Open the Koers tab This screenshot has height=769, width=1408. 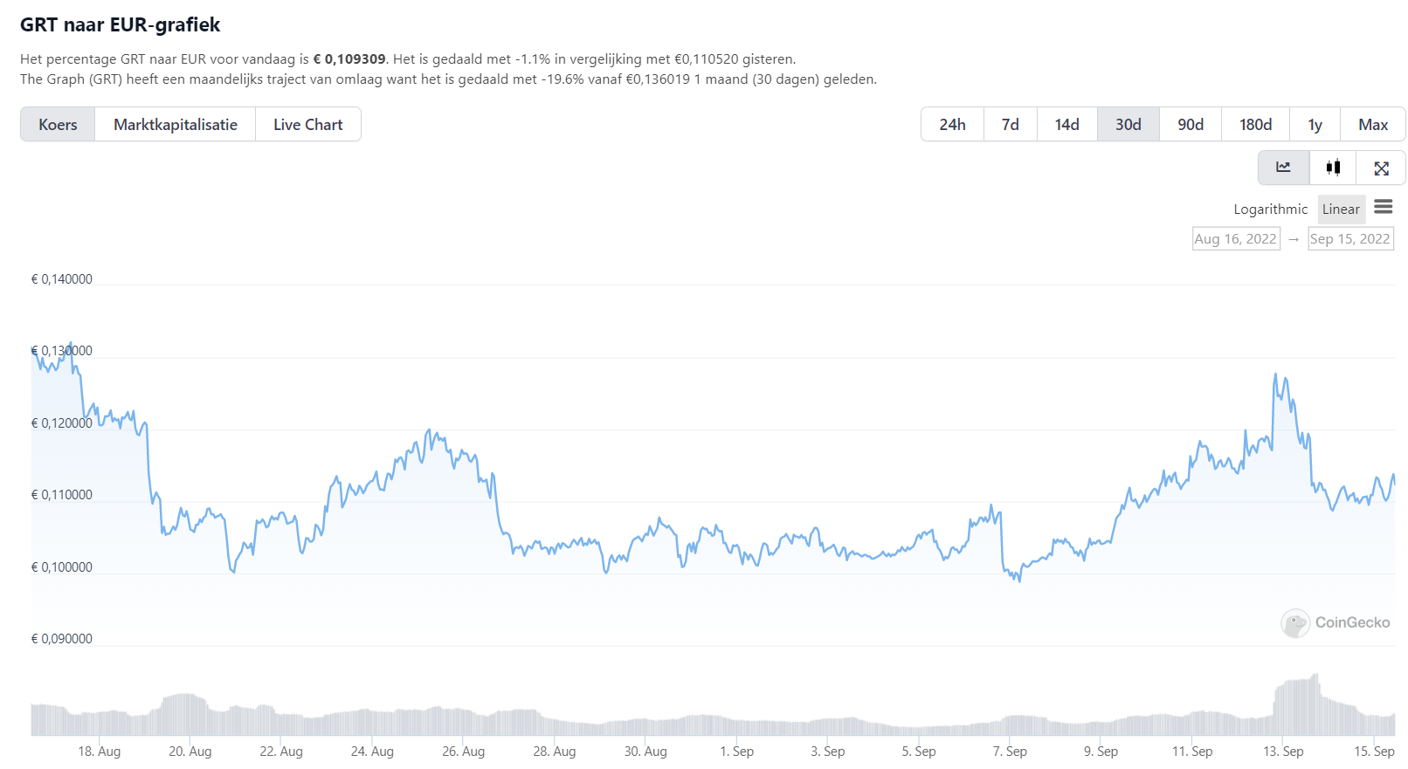(x=58, y=125)
